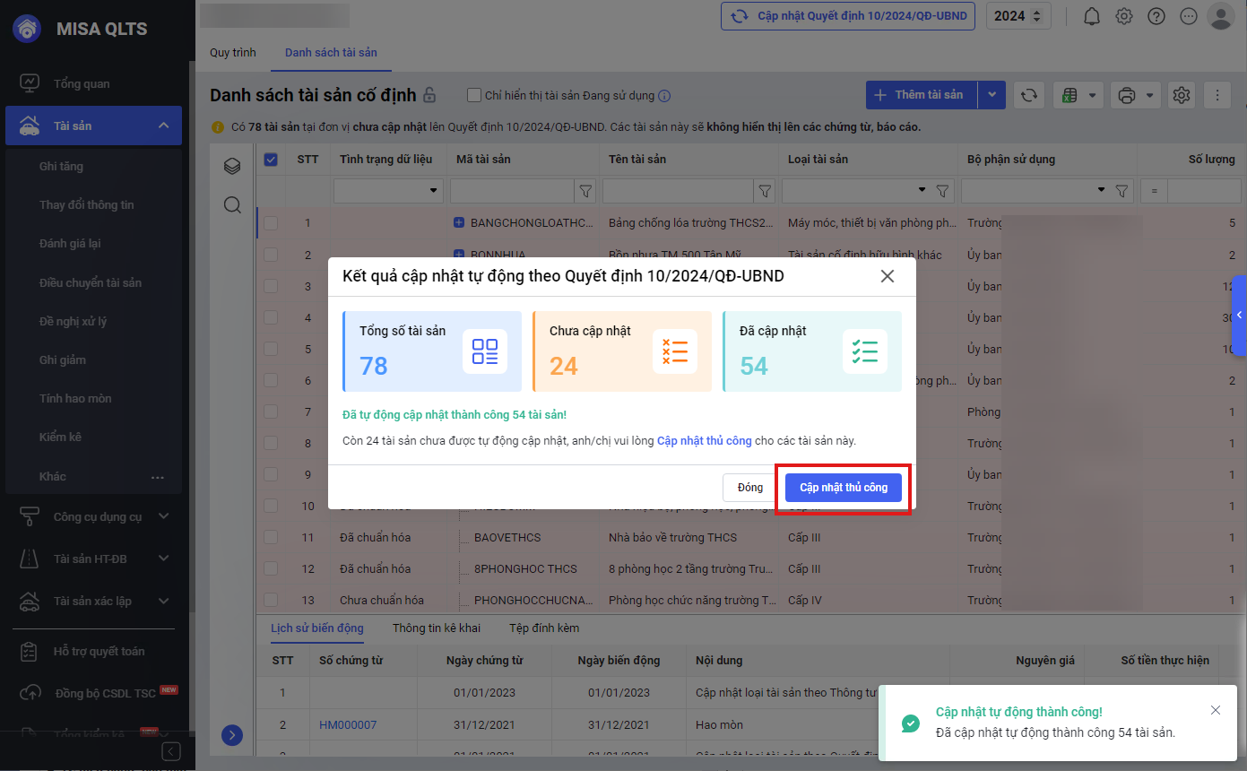Collapse the Tài sản sidebar section

point(163,126)
